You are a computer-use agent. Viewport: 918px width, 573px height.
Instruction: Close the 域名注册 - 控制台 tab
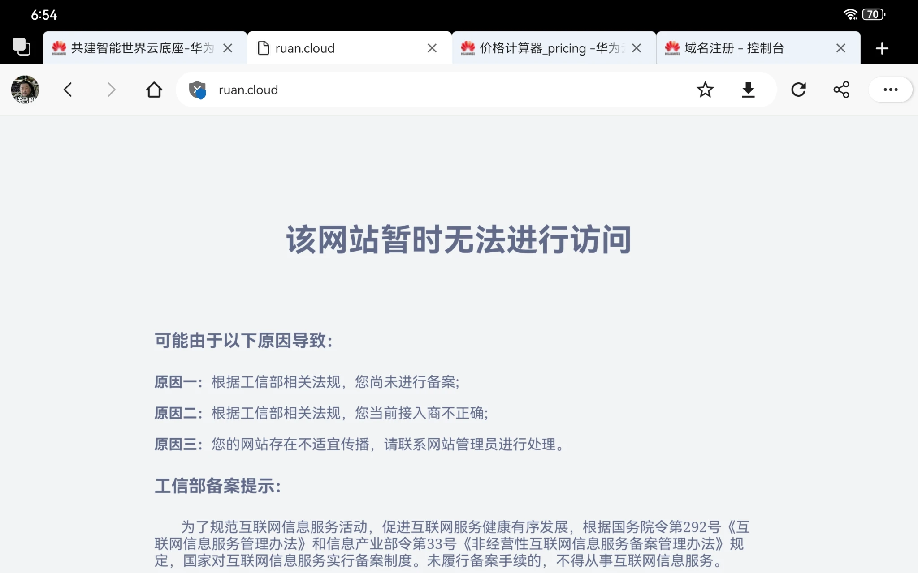point(841,48)
